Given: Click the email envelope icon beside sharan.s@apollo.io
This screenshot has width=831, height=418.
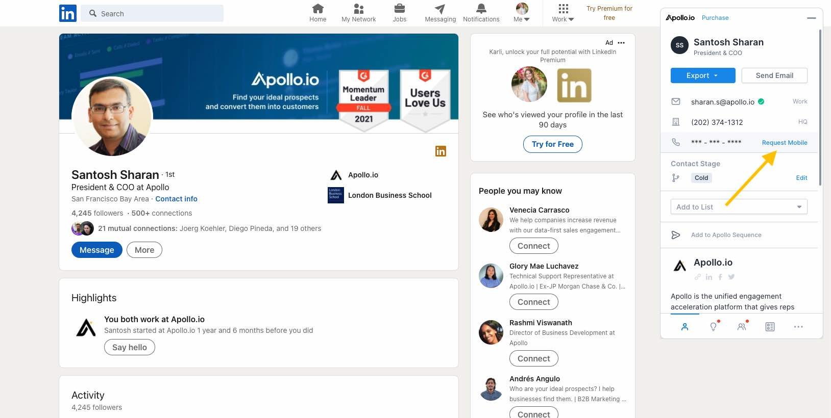Looking at the screenshot, I should [x=676, y=101].
